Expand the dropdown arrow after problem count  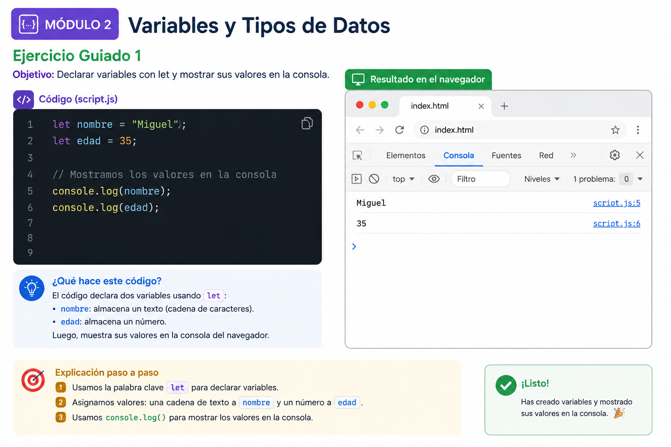point(640,179)
